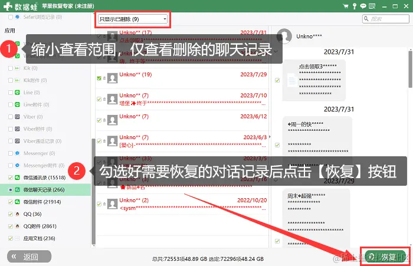Viewport: 413px width, 266px height.
Task: Toggle the 微信聊天记录 (266) checkbox
Action: tap(11, 190)
